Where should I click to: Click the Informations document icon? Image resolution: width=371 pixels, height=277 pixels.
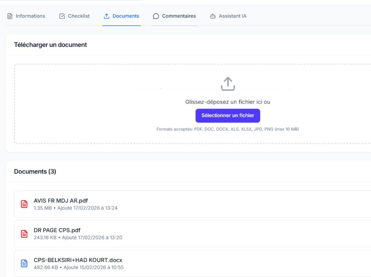click(x=10, y=16)
